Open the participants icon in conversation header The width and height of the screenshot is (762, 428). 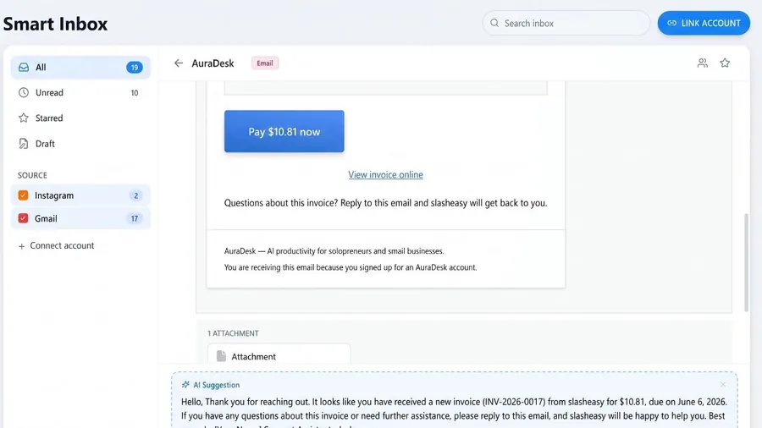pos(702,63)
